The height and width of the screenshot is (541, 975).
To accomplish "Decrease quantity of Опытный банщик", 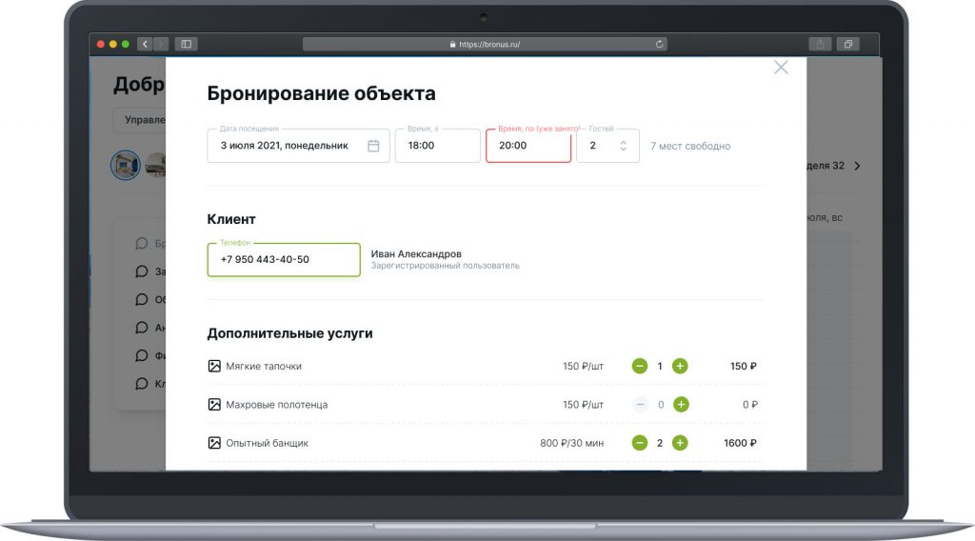I will [x=639, y=443].
